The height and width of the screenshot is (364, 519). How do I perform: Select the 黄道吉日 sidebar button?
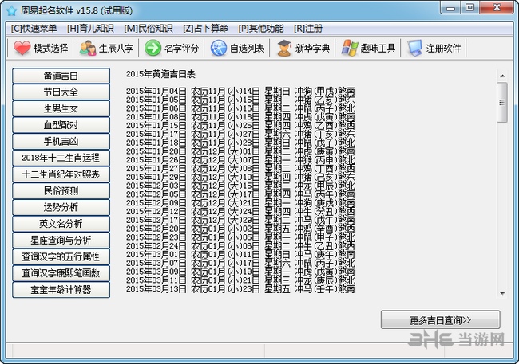pos(61,76)
